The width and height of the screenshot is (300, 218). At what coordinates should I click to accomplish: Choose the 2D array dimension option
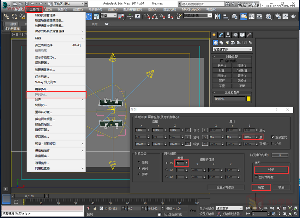(x=167, y=170)
